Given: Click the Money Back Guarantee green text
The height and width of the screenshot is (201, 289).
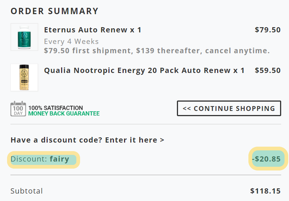Looking at the screenshot, I should click(x=64, y=114).
